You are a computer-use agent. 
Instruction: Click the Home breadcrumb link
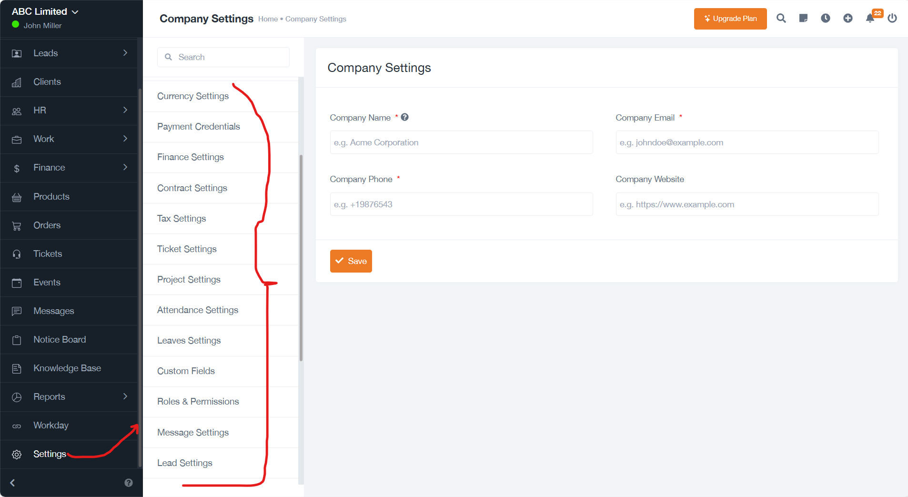coord(268,19)
